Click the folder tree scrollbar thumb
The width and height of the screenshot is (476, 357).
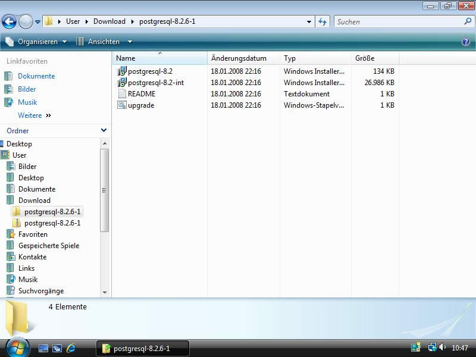(105, 190)
